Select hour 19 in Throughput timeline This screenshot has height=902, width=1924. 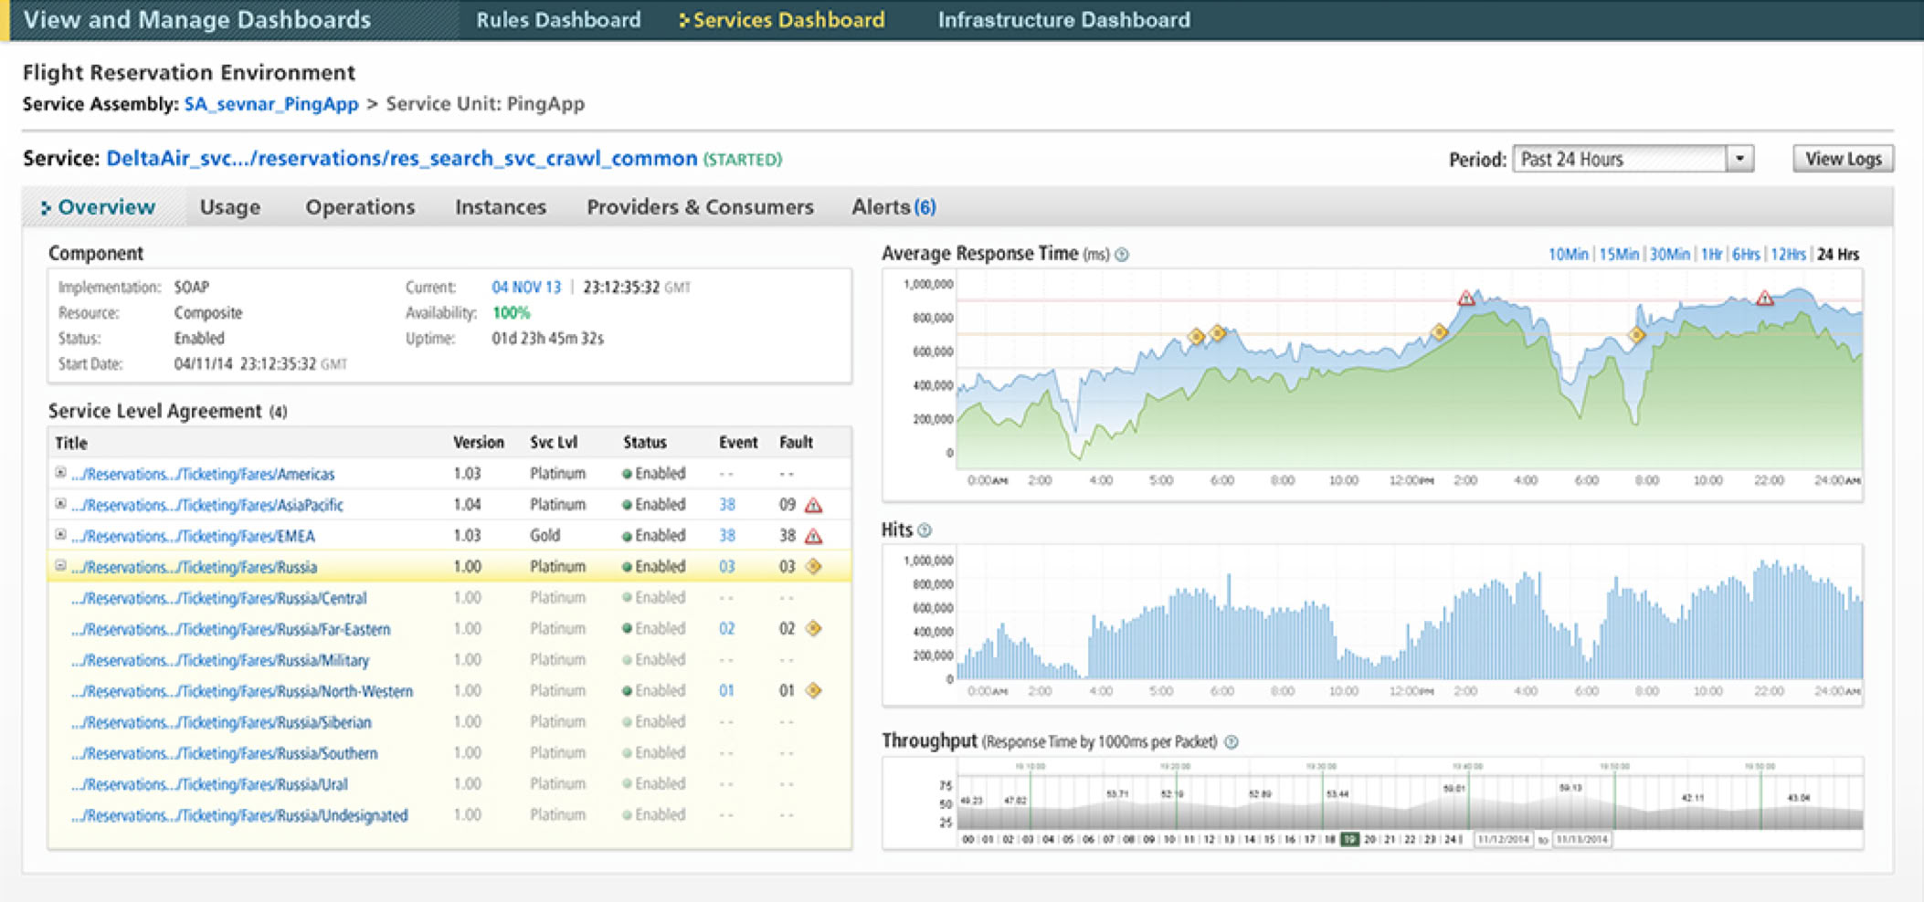pos(1349,839)
